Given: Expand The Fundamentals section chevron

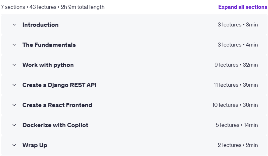Looking at the screenshot, I should click(14, 45).
